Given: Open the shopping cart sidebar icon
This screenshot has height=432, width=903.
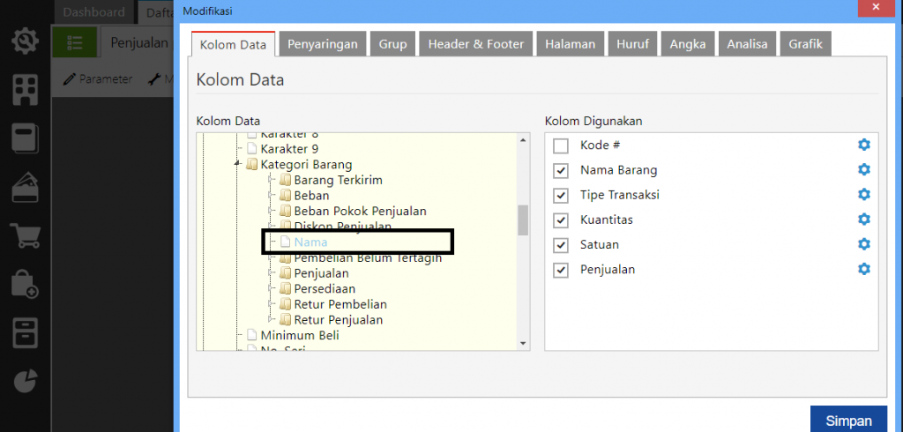Looking at the screenshot, I should point(25,236).
